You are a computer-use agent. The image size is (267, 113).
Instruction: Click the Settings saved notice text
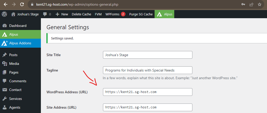[62, 38]
